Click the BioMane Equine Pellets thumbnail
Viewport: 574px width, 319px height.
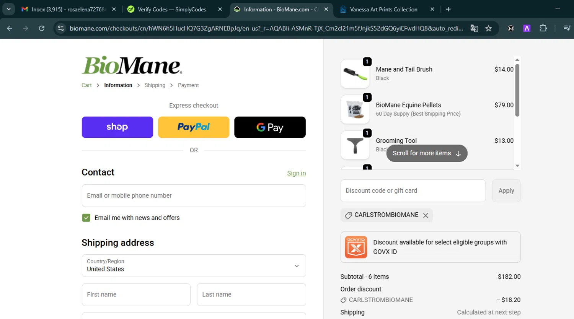(x=355, y=109)
